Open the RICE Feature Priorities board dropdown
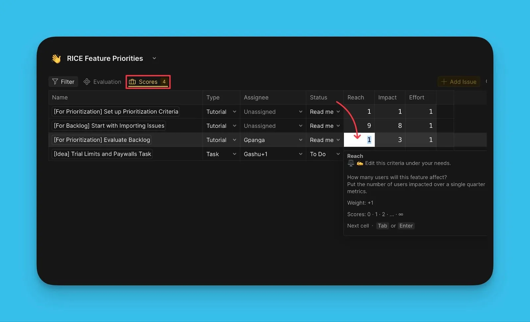Screen dimensions: 530x322 click(154, 58)
